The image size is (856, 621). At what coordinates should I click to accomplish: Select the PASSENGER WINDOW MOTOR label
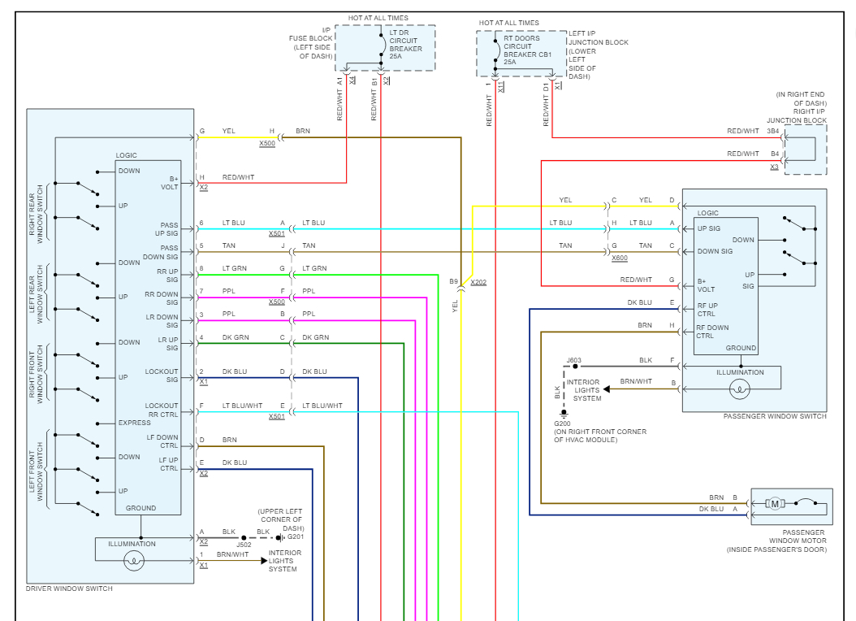[x=798, y=537]
